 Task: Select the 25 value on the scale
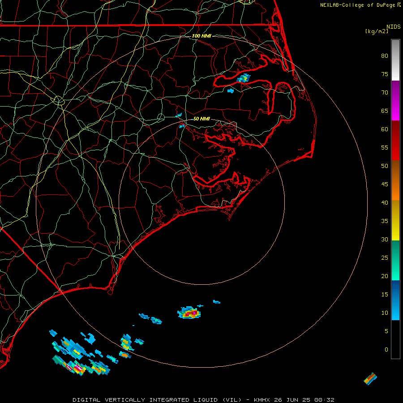coord(385,257)
